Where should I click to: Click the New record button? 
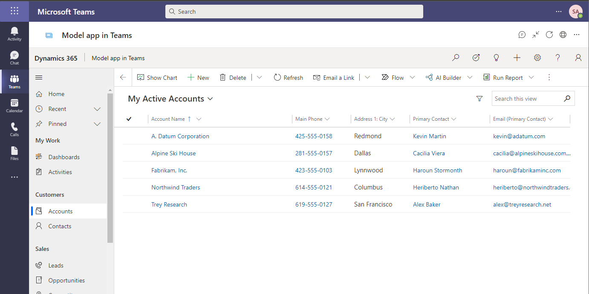click(x=199, y=77)
